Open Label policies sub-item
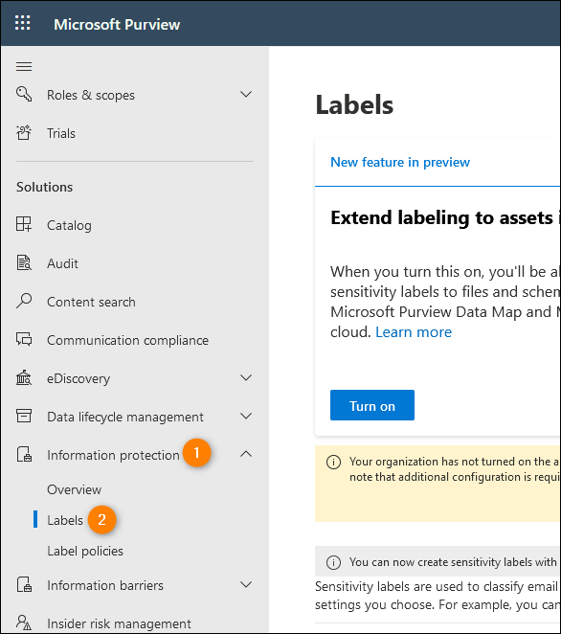Image resolution: width=561 pixels, height=634 pixels. click(x=85, y=551)
